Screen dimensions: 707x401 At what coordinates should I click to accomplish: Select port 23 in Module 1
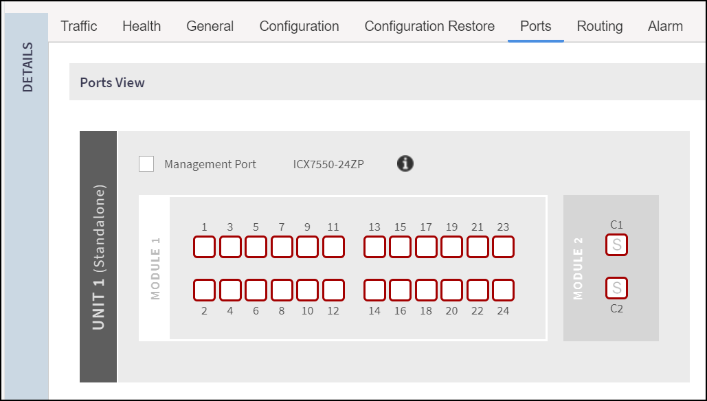[x=503, y=247]
